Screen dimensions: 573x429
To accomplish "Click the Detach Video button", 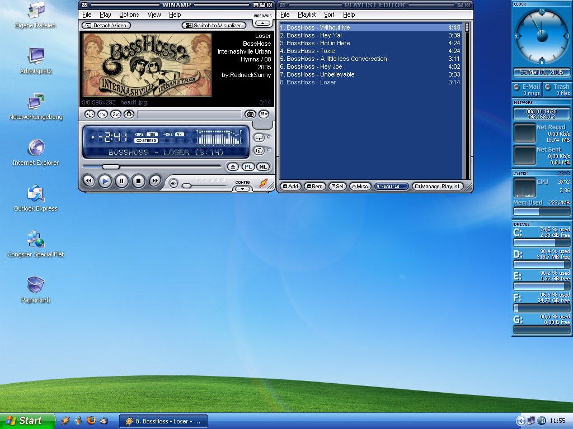I will (106, 26).
